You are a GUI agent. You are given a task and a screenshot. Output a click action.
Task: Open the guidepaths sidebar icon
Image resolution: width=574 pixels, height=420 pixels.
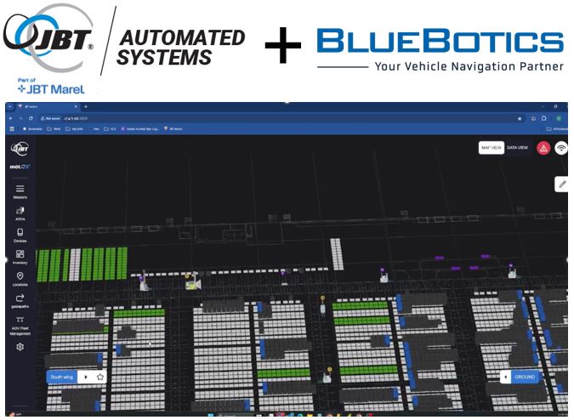tap(20, 298)
